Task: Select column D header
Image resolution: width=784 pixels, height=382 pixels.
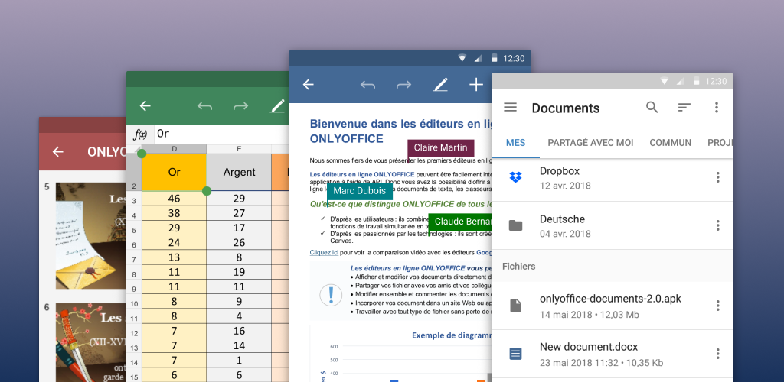Action: pos(174,149)
